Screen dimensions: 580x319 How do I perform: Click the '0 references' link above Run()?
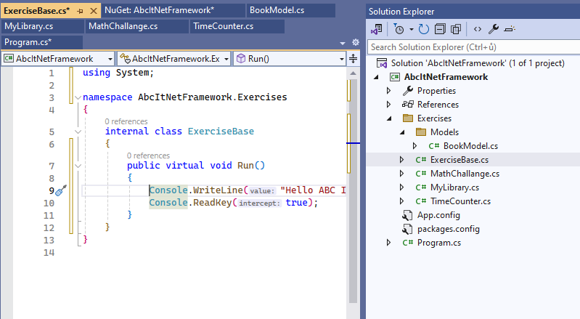(x=147, y=156)
